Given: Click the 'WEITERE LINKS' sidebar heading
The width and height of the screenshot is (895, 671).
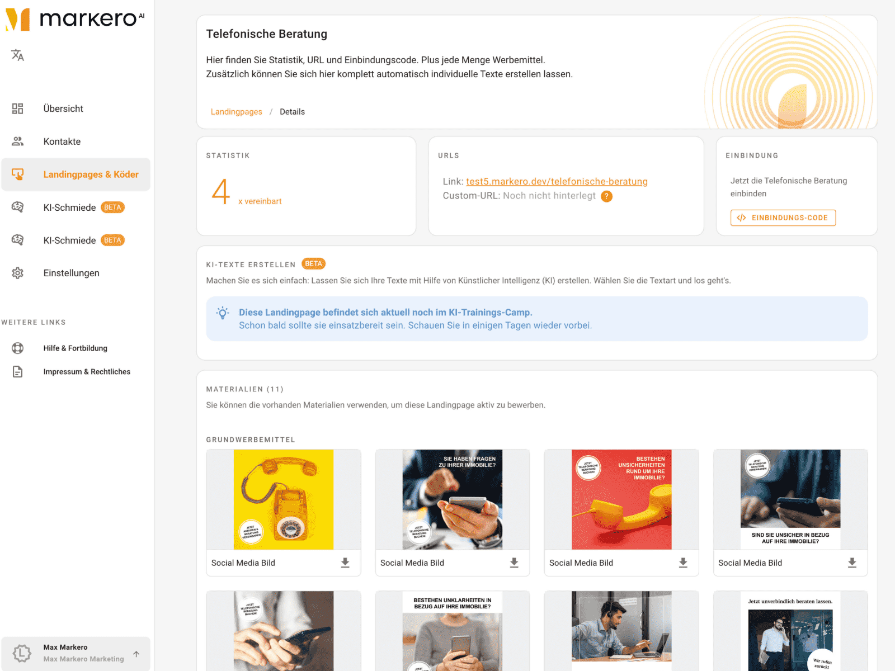Looking at the screenshot, I should click(34, 323).
